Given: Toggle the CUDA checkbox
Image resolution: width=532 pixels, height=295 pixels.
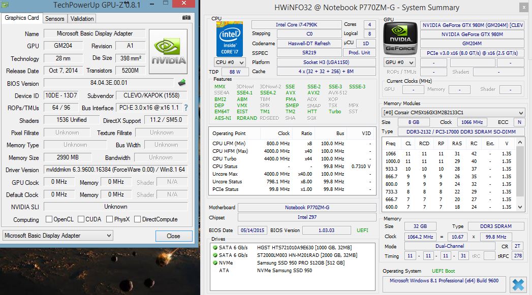Looking at the screenshot, I should click(81, 219).
